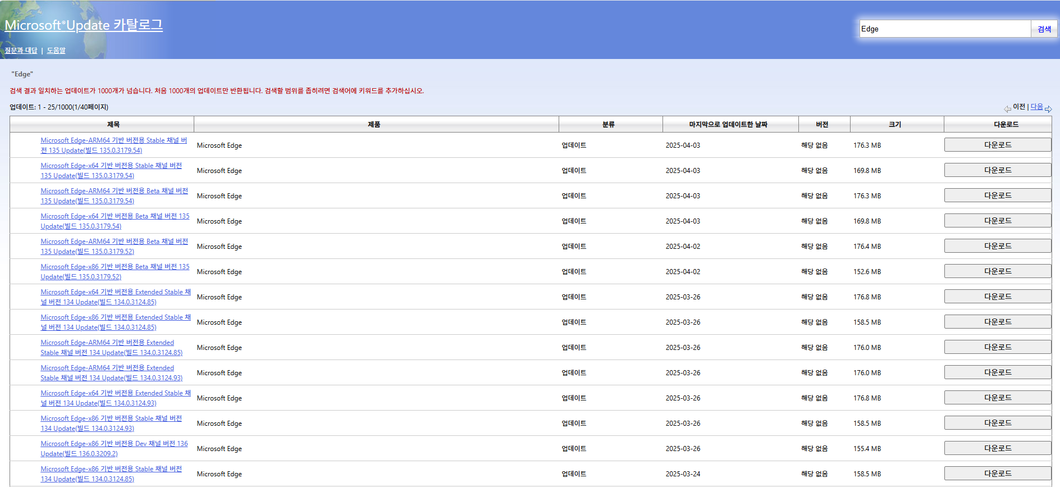The image size is (1060, 487).
Task: Download ARM64 Stable 135.0.3179.54 update
Action: [x=998, y=145]
